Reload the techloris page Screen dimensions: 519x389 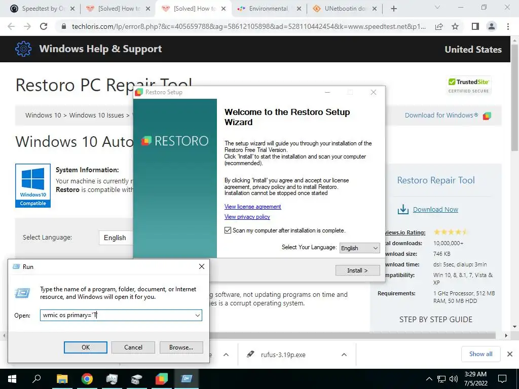click(44, 26)
